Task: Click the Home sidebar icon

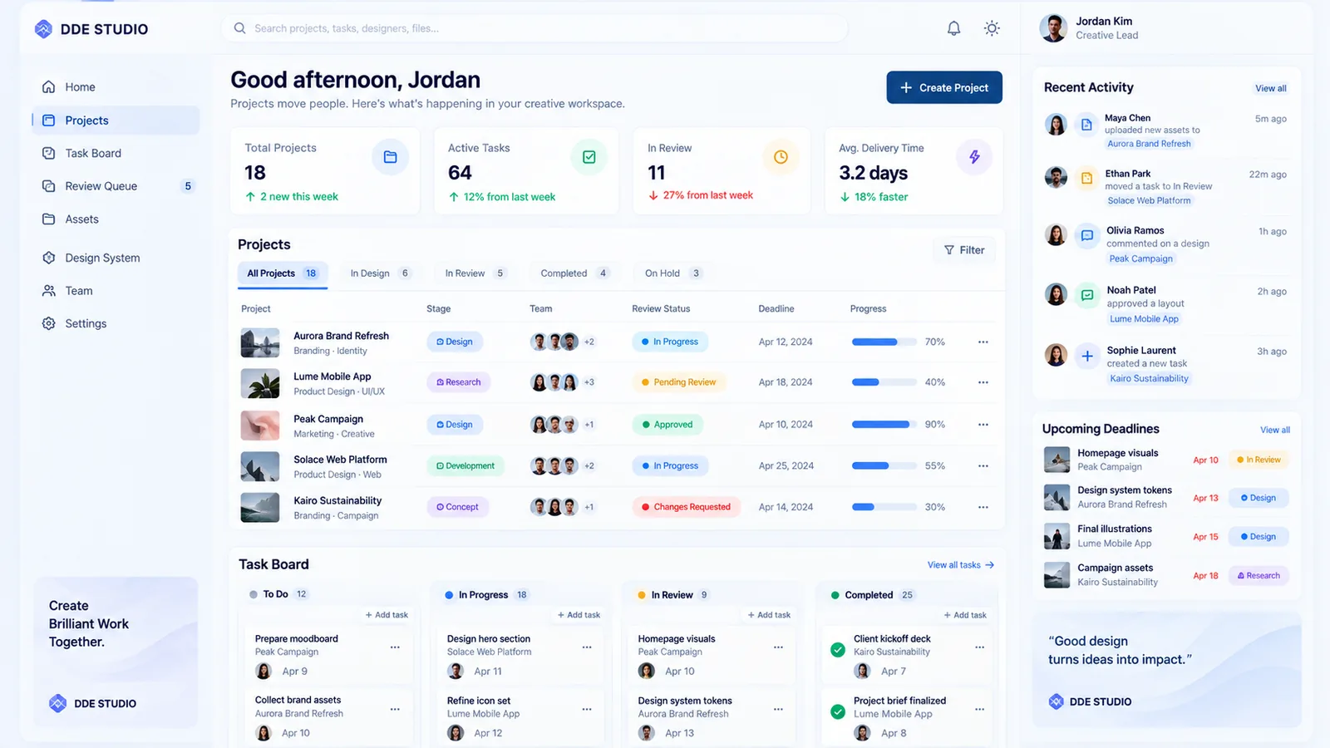Action: point(48,87)
